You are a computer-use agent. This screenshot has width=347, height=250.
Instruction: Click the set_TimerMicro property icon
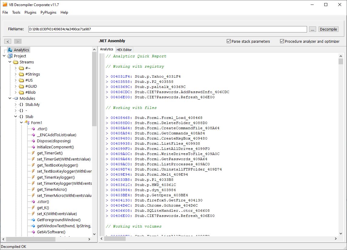tap(33, 195)
